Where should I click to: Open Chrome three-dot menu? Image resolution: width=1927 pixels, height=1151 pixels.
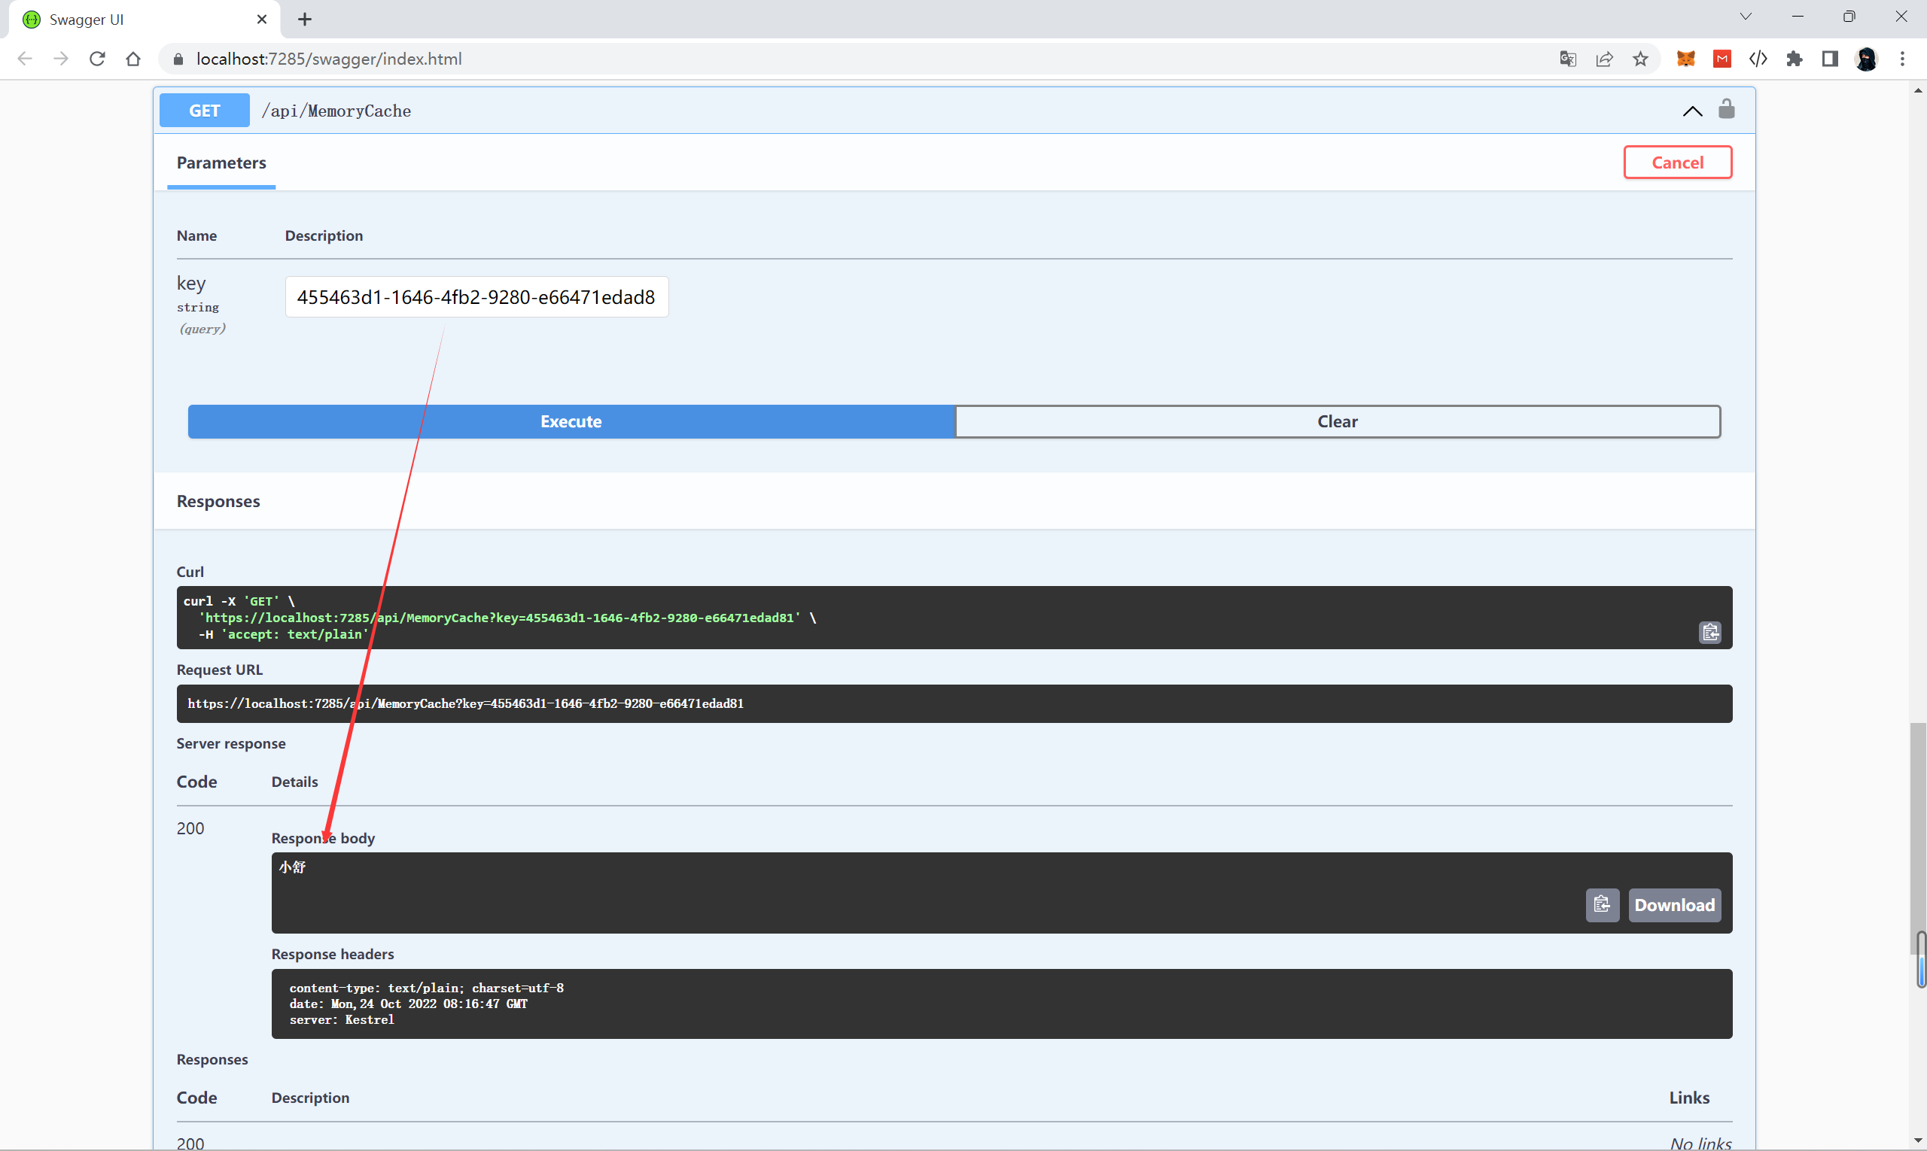1902,59
